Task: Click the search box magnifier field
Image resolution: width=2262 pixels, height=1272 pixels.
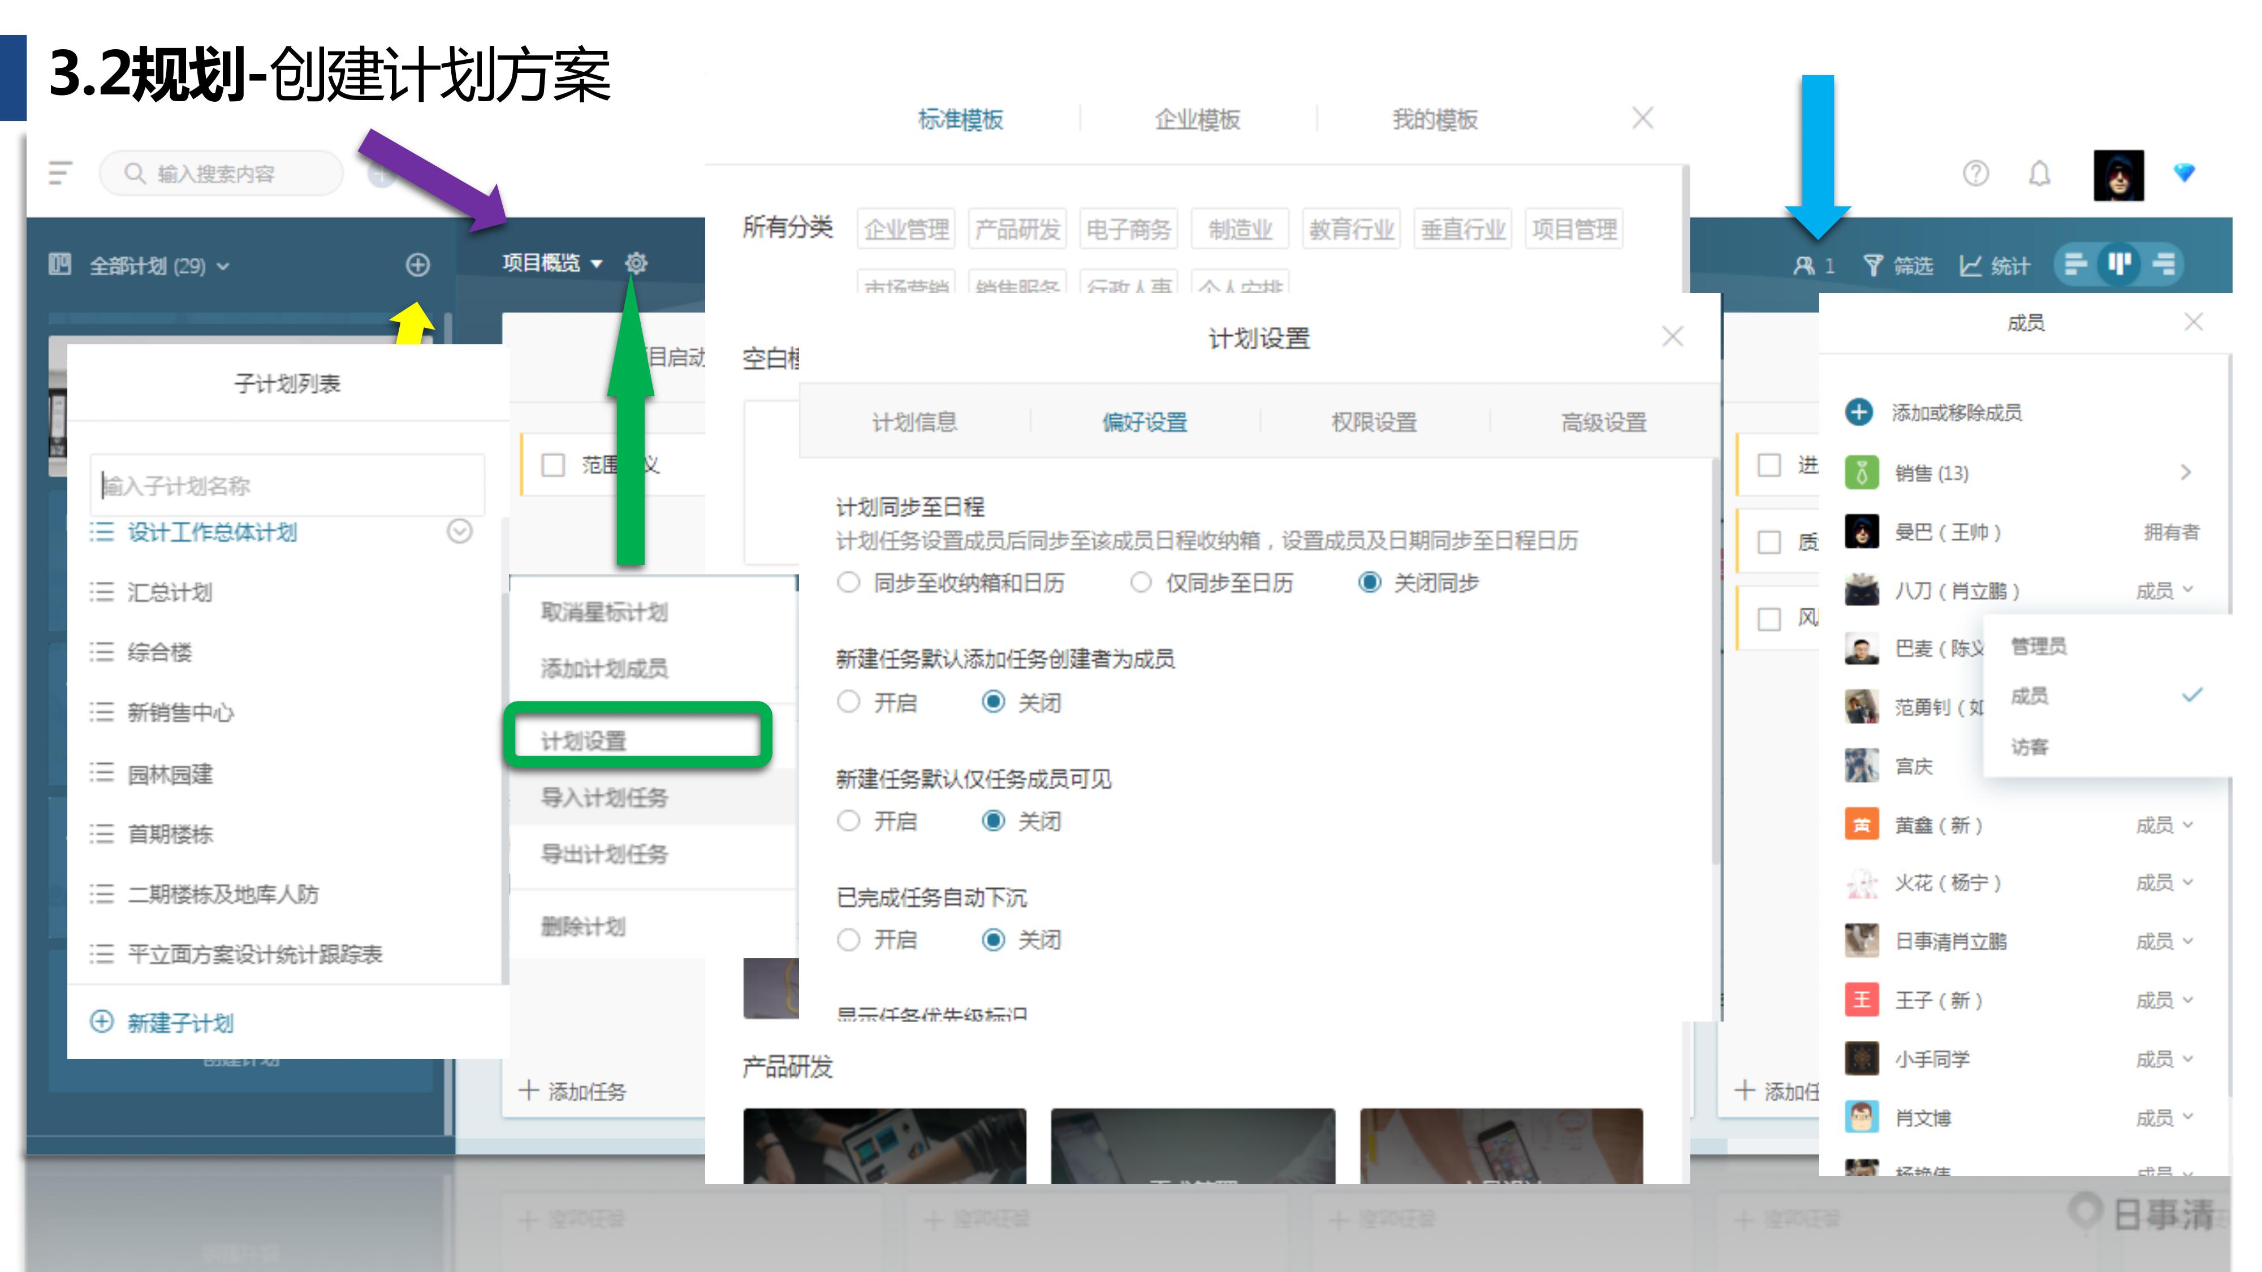Action: pyautogui.click(x=221, y=174)
